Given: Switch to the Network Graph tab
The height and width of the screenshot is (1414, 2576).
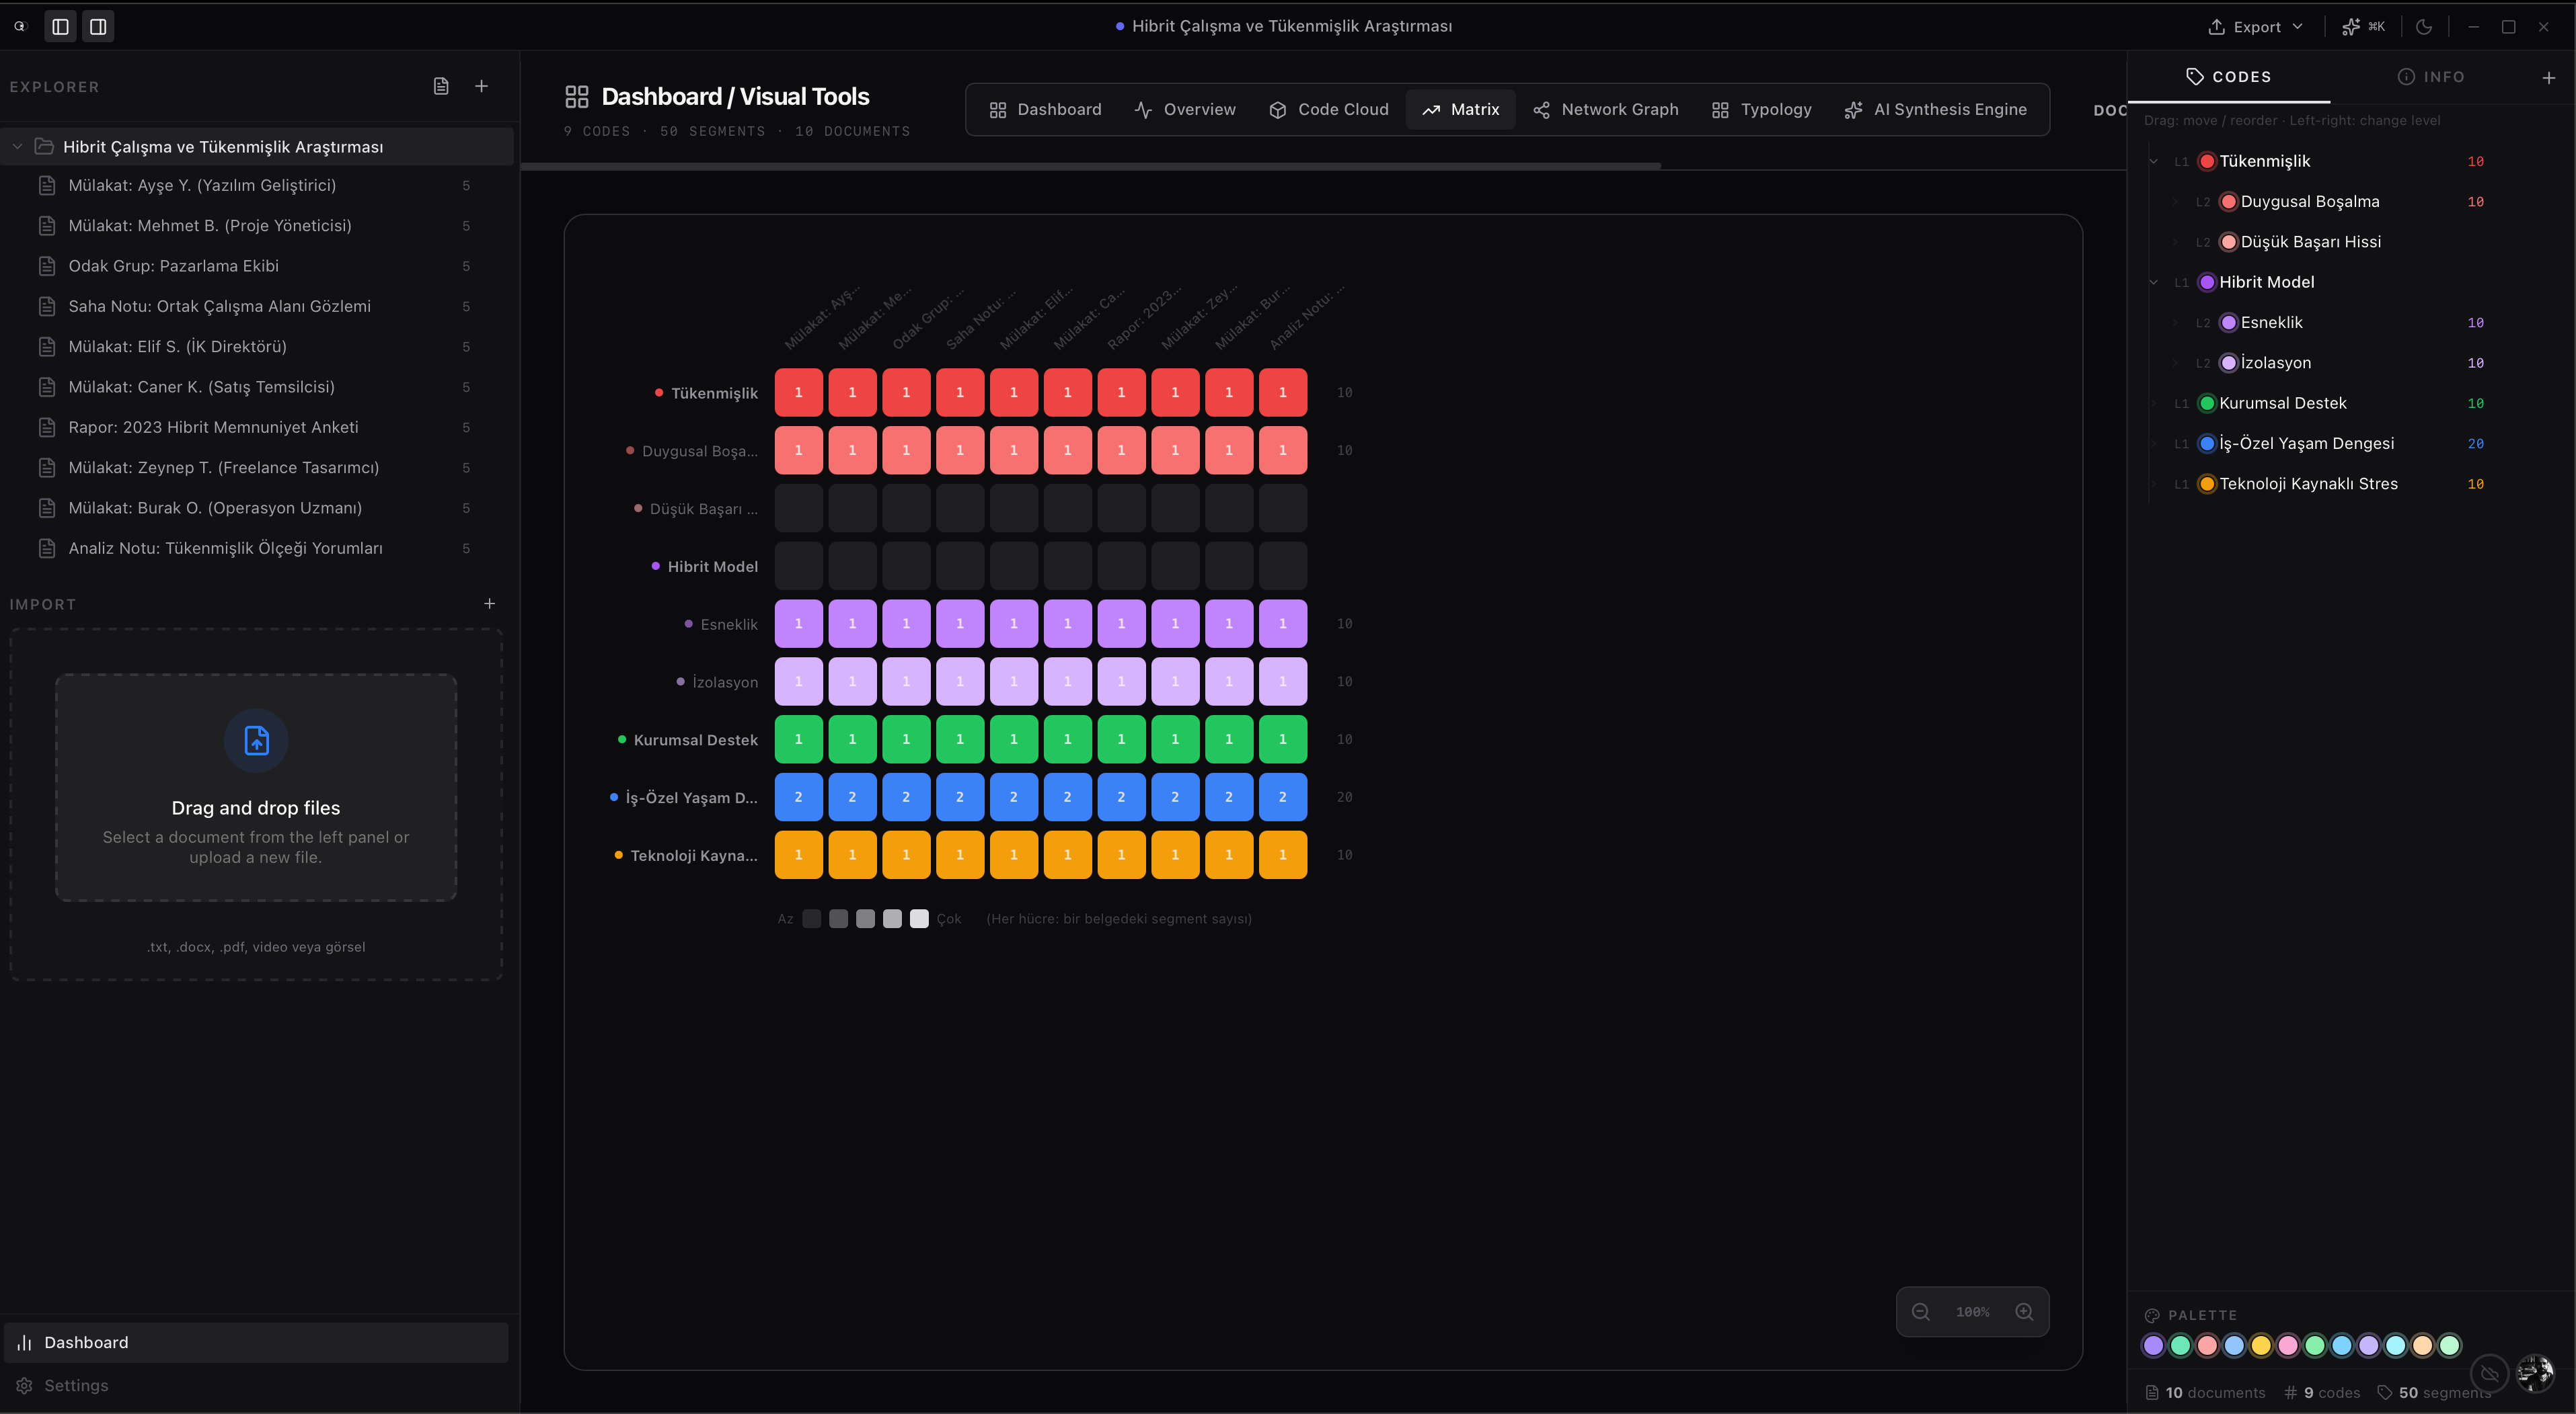Looking at the screenshot, I should (x=1605, y=110).
